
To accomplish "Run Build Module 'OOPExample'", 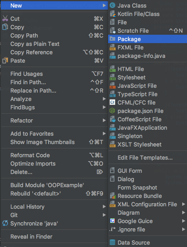I will (54, 185).
